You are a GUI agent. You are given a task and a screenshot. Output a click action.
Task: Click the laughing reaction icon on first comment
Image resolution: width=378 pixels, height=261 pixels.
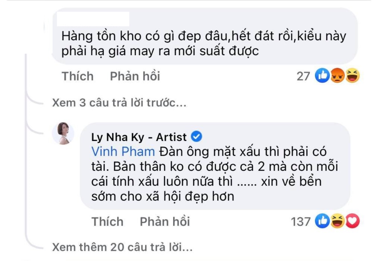coord(352,76)
